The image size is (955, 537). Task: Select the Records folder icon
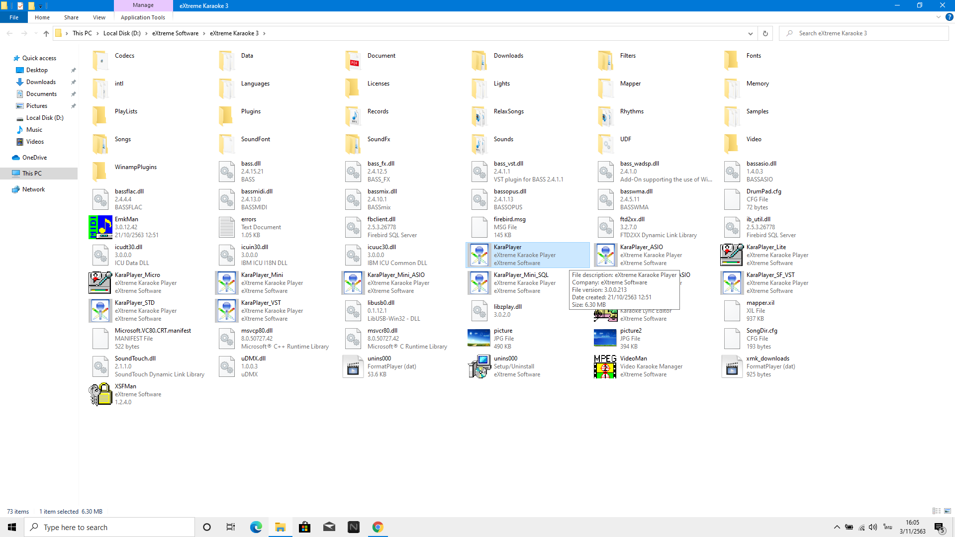[x=353, y=116]
